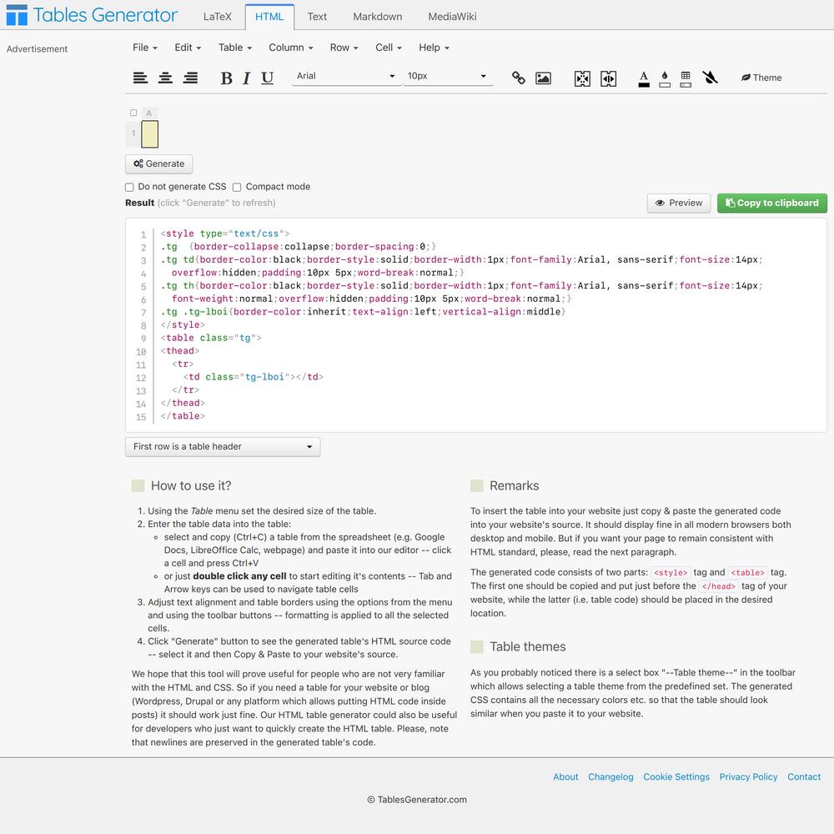Toggle italic formatting

(246, 78)
